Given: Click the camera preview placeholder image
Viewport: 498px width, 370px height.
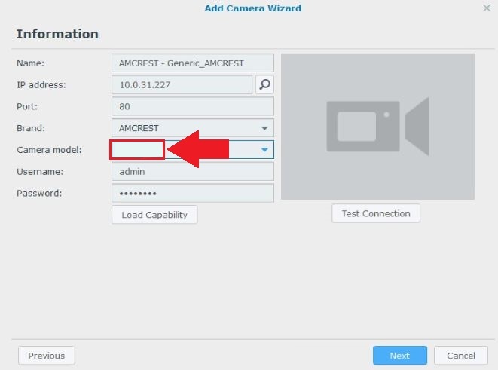Looking at the screenshot, I should (x=377, y=127).
